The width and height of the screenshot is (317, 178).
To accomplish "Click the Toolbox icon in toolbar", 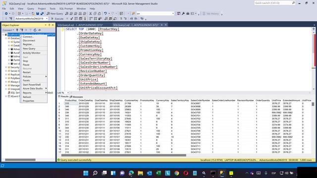I will [x=188, y=13].
